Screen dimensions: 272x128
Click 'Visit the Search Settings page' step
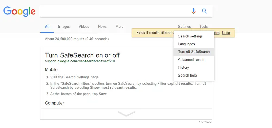point(75,77)
